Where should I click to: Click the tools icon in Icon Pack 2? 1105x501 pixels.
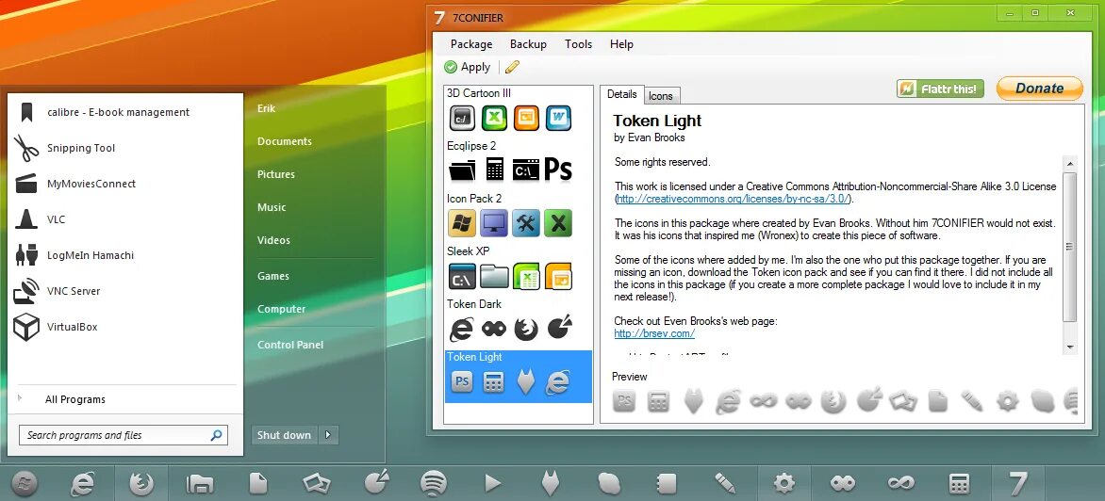pyautogui.click(x=526, y=223)
